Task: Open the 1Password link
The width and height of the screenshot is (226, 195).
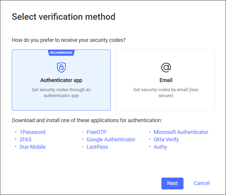Action: coord(32,132)
